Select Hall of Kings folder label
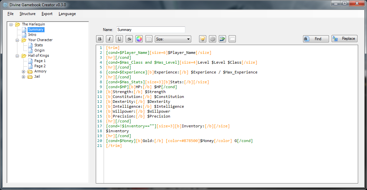Screen dimensions: 367x190 click(39, 55)
